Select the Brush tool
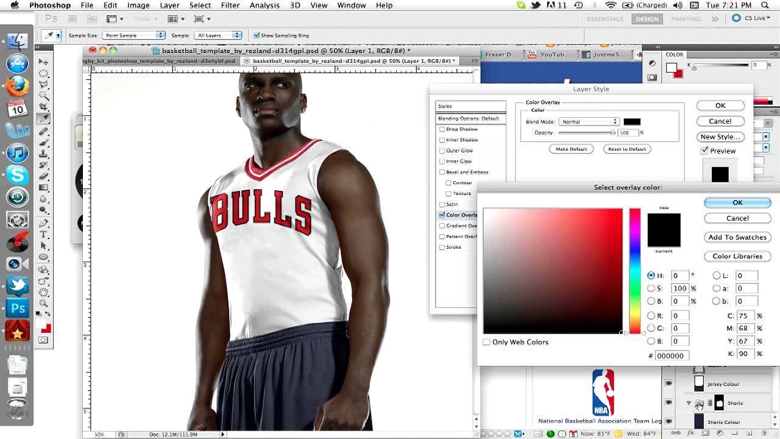The height and width of the screenshot is (439, 780). (44, 142)
